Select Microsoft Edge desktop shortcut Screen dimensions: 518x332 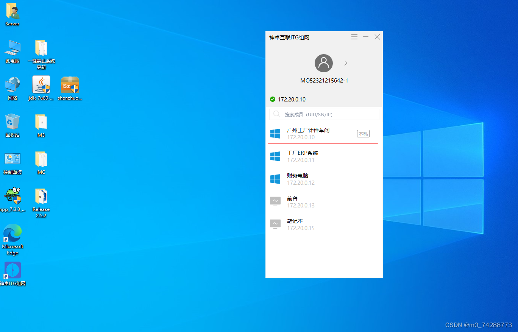(x=12, y=240)
